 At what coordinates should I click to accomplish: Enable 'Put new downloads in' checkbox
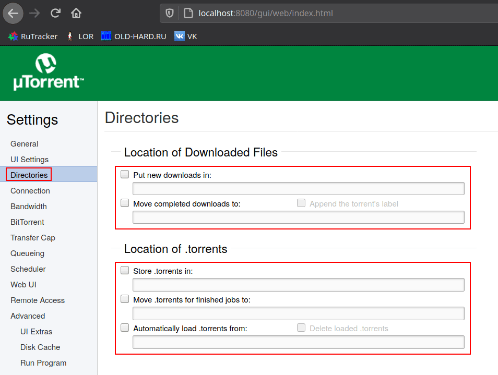click(125, 175)
